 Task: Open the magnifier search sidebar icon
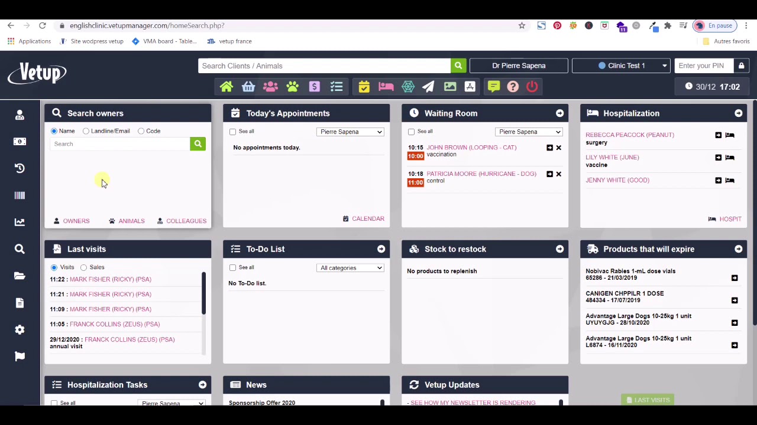[20, 249]
